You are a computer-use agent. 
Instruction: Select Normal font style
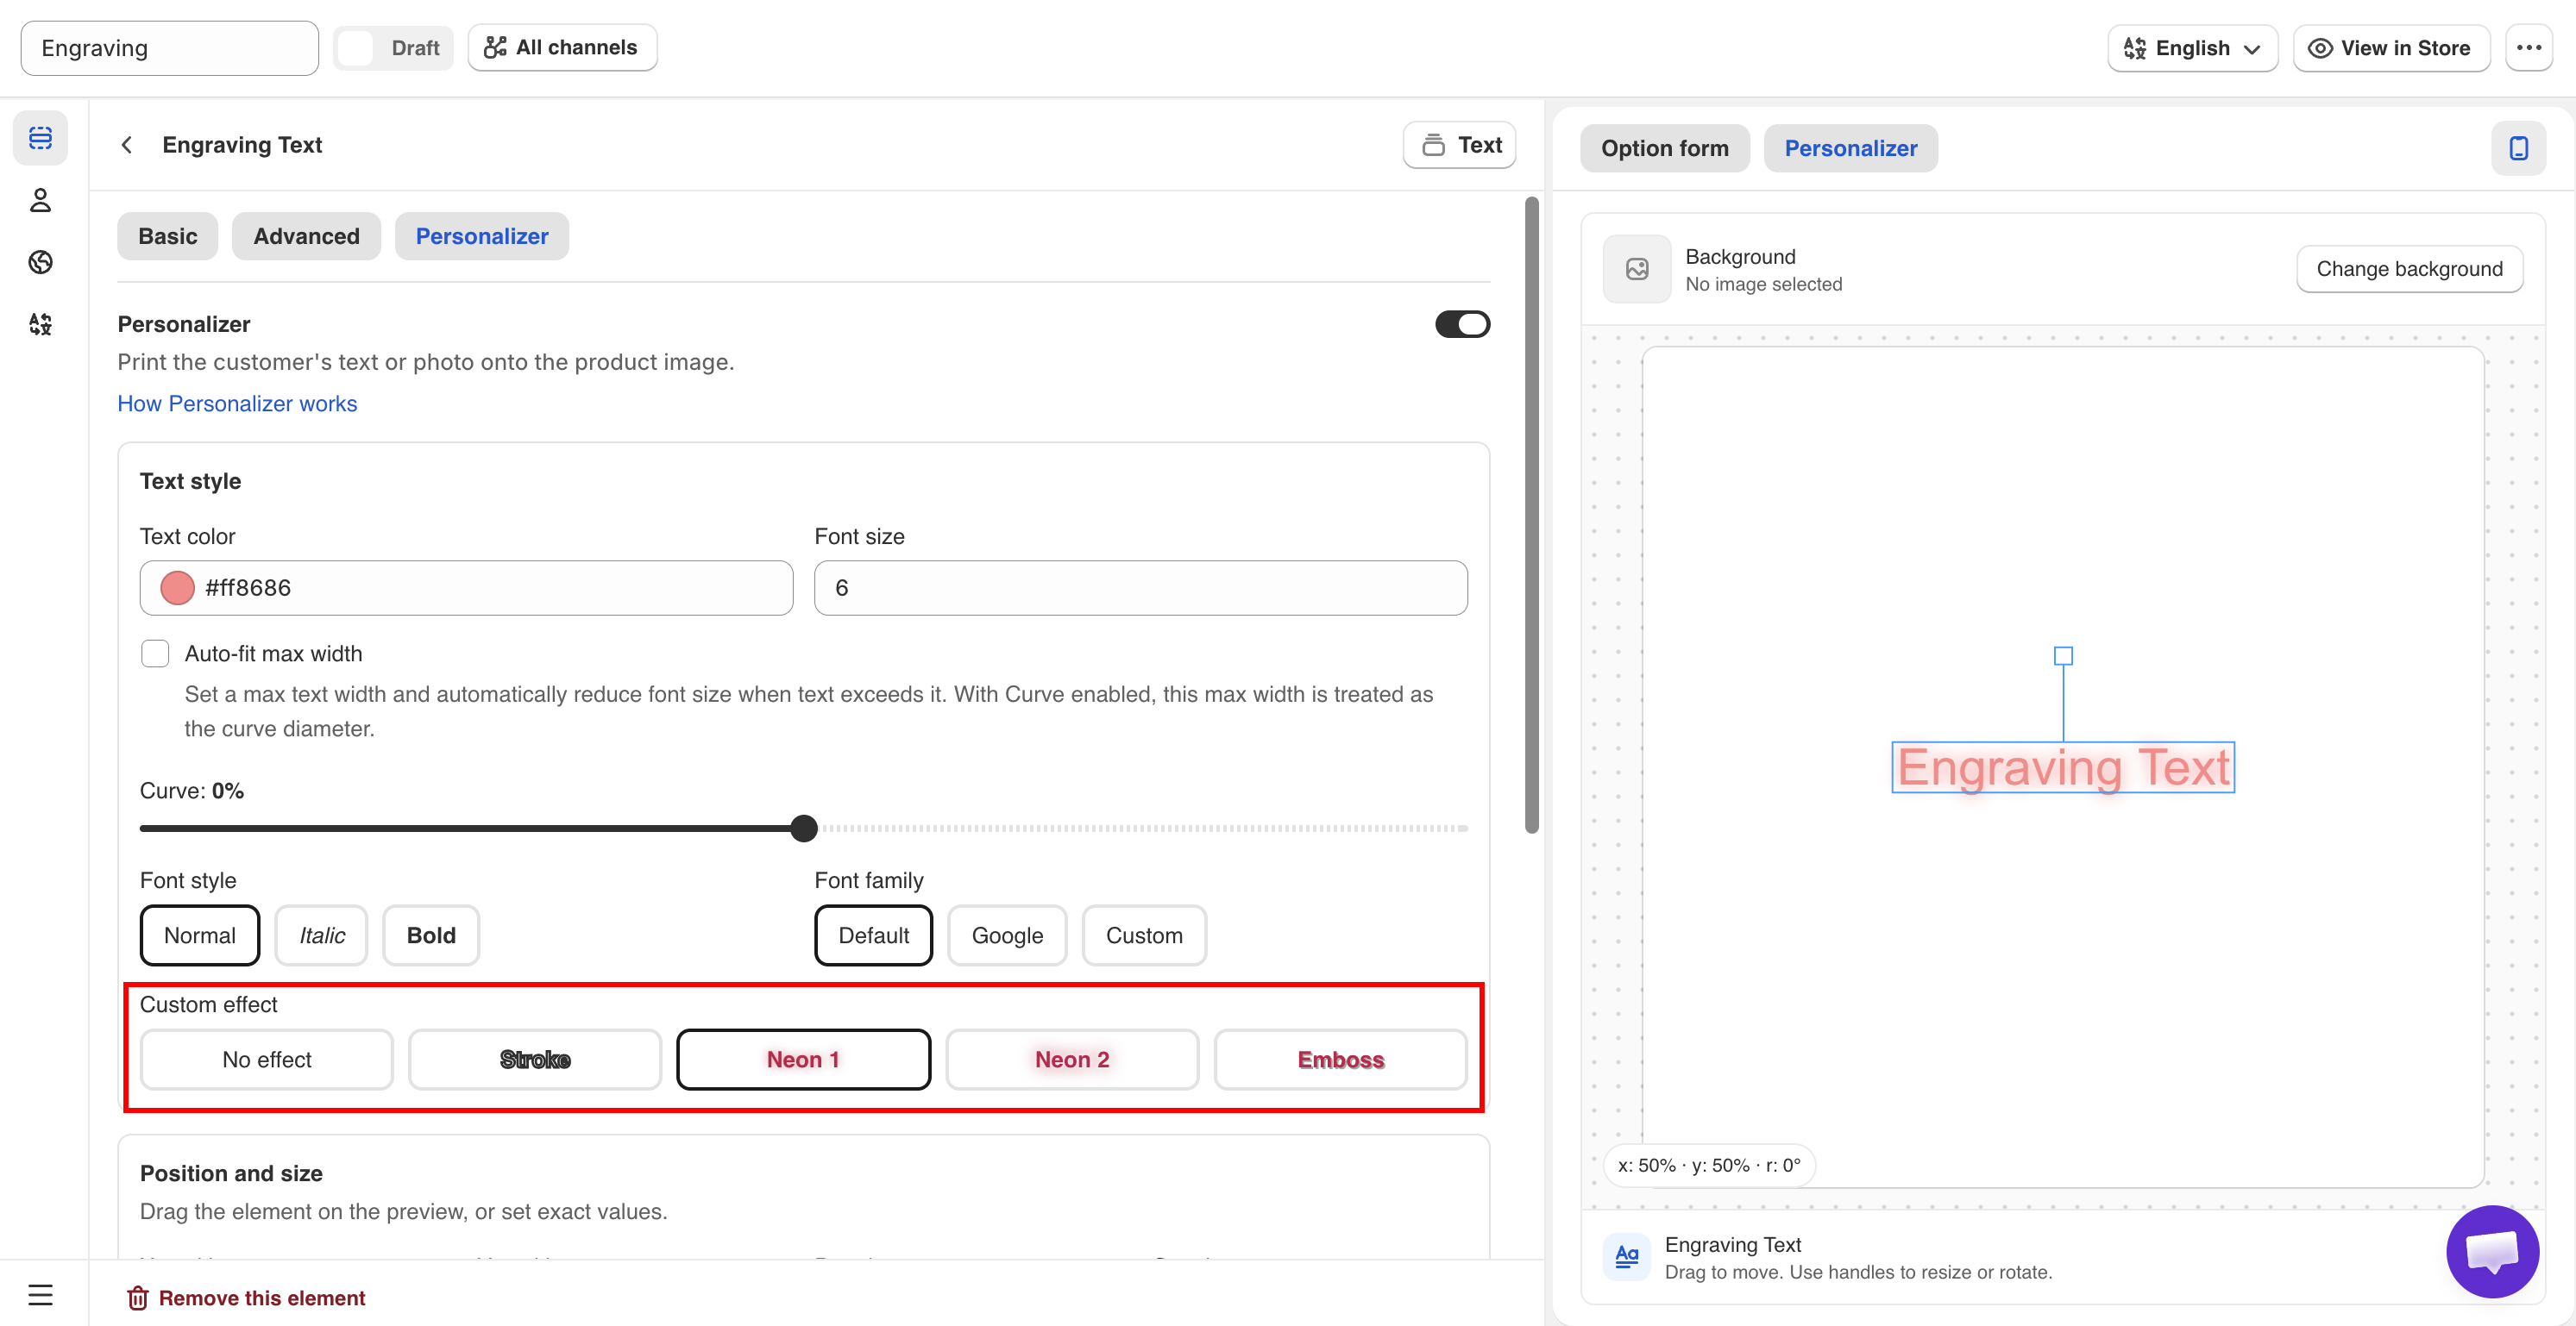point(200,935)
